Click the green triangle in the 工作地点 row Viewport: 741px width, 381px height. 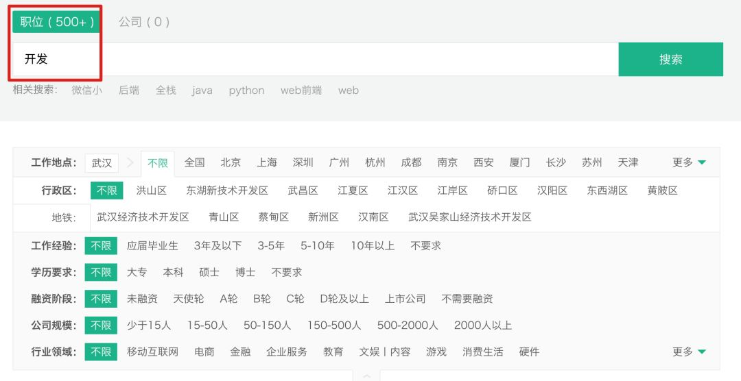pyautogui.click(x=702, y=162)
